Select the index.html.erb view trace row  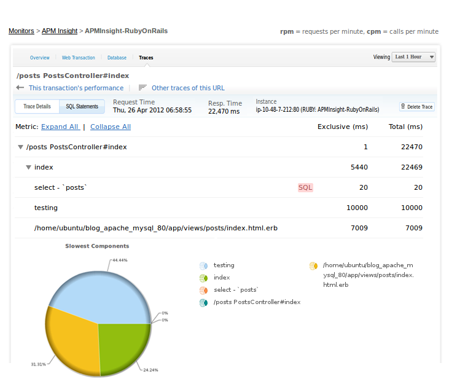[219, 228]
